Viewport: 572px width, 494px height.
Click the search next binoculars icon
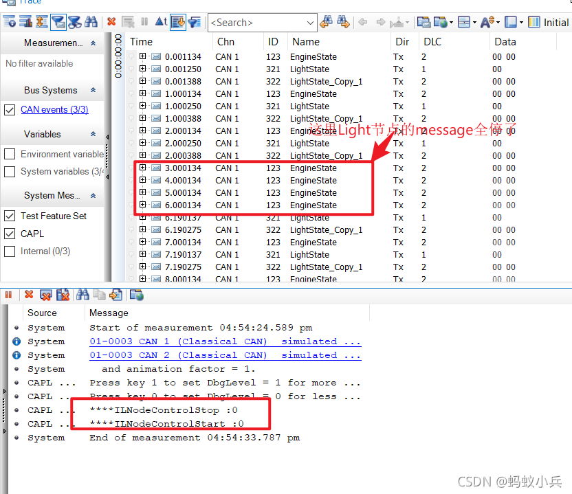[343, 22]
